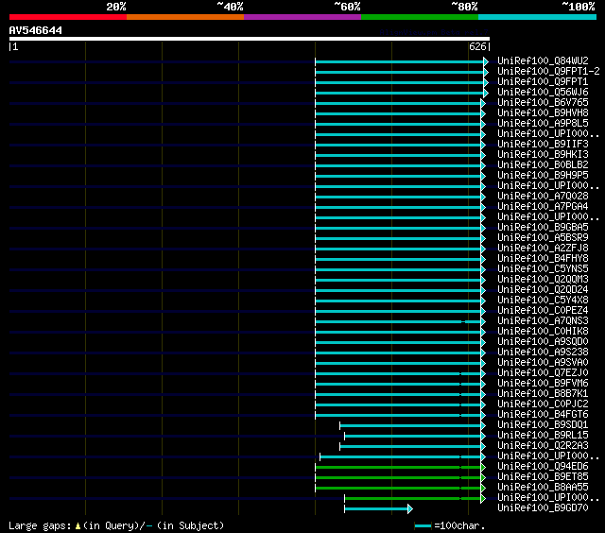
Task: Open hit UniRef100_Q56WJ6
Action: pyautogui.click(x=543, y=93)
